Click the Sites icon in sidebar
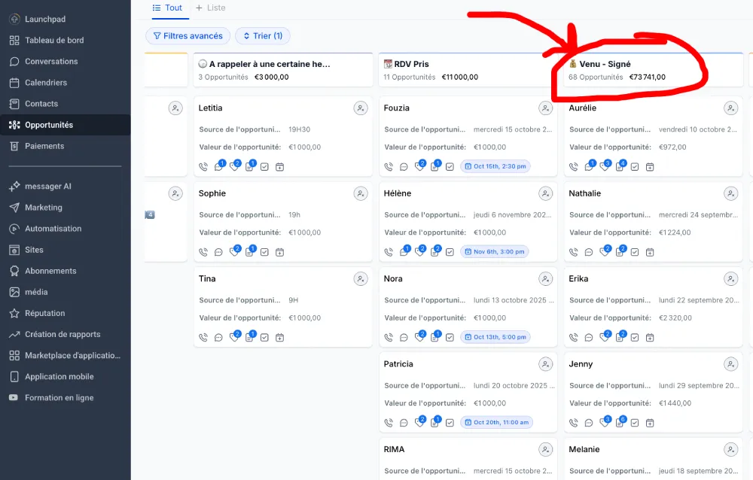The height and width of the screenshot is (480, 753). pos(14,250)
